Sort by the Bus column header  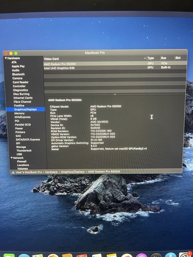tap(164, 58)
